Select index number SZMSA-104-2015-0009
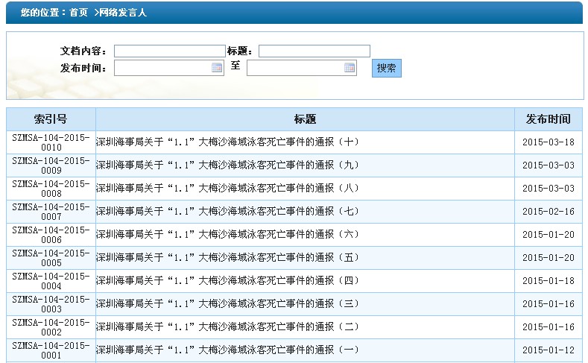The height and width of the screenshot is (363, 588). pyautogui.click(x=51, y=165)
